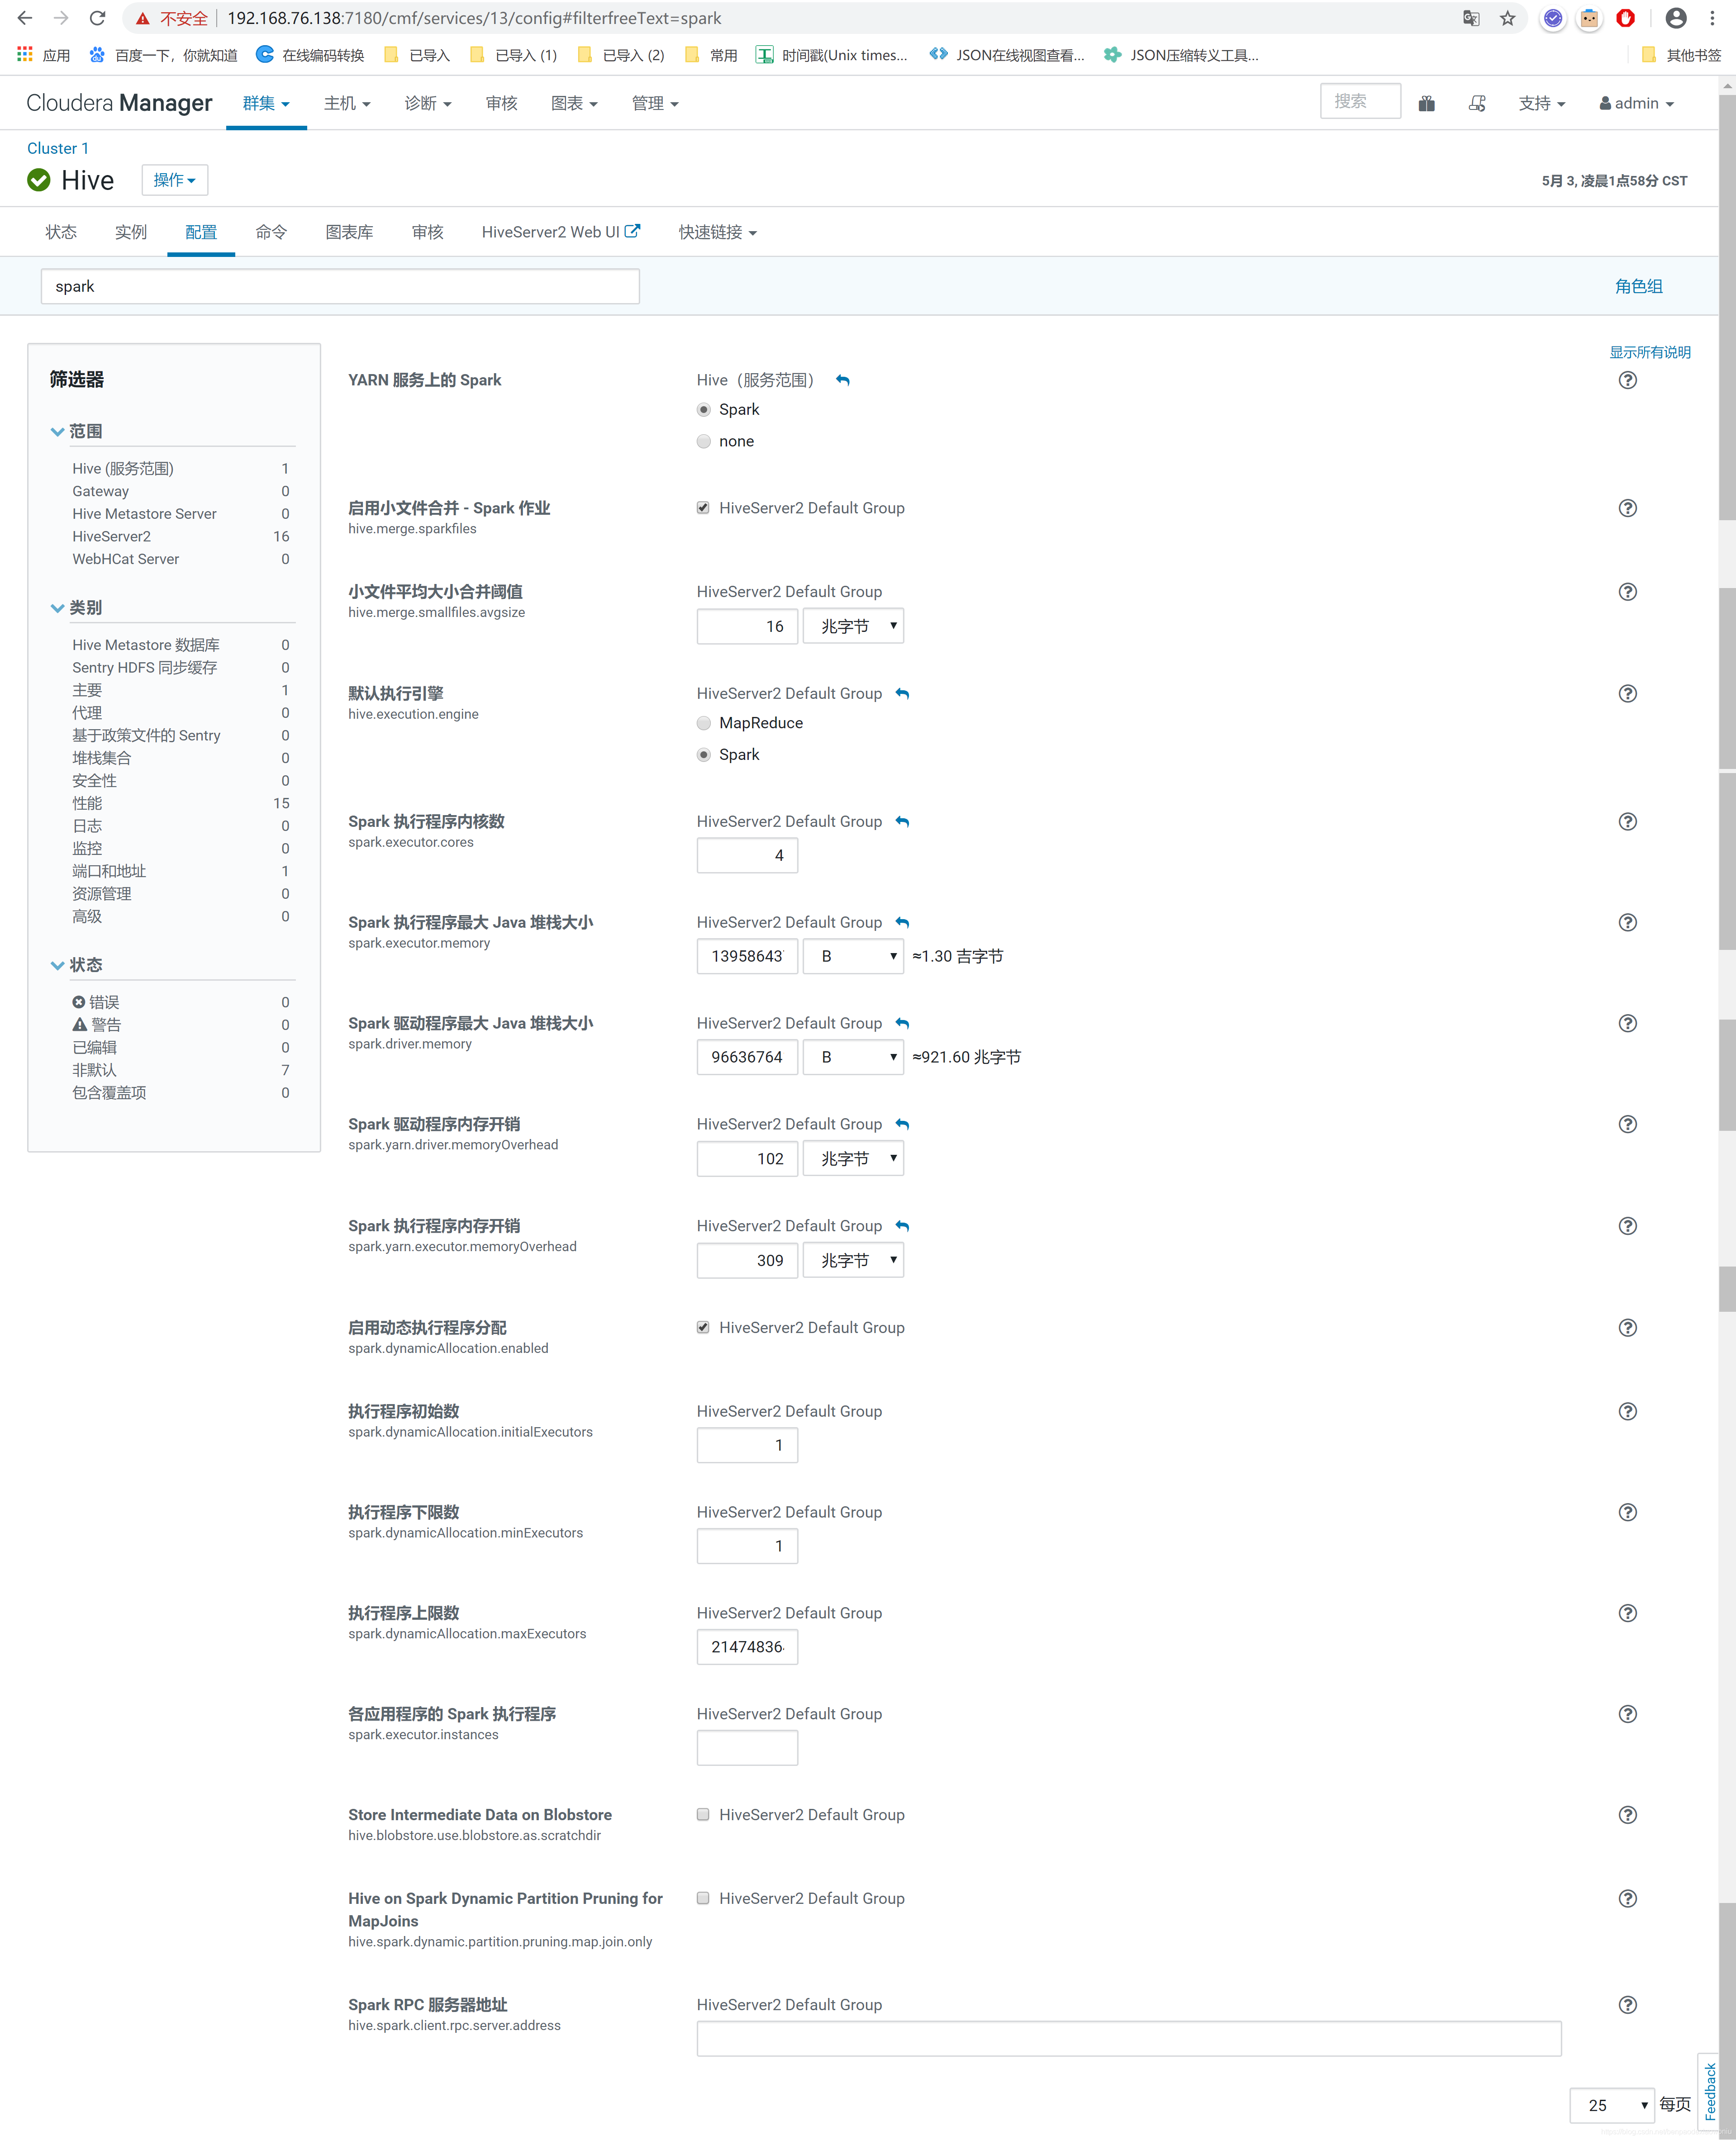Click the parcel/gift icon in header
This screenshot has width=1736, height=2140.
click(1426, 103)
